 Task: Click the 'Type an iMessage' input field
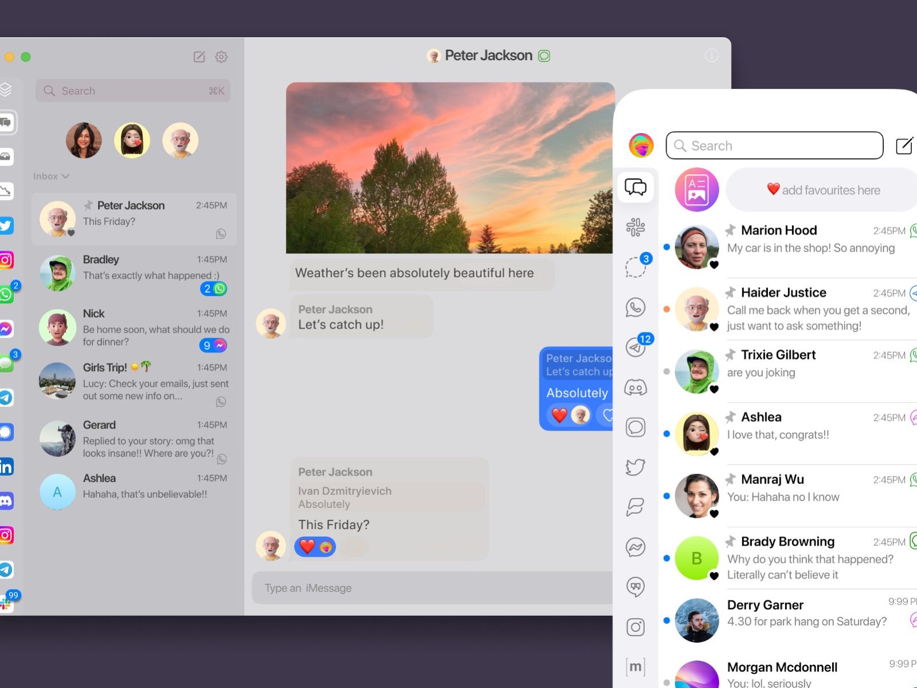click(430, 588)
